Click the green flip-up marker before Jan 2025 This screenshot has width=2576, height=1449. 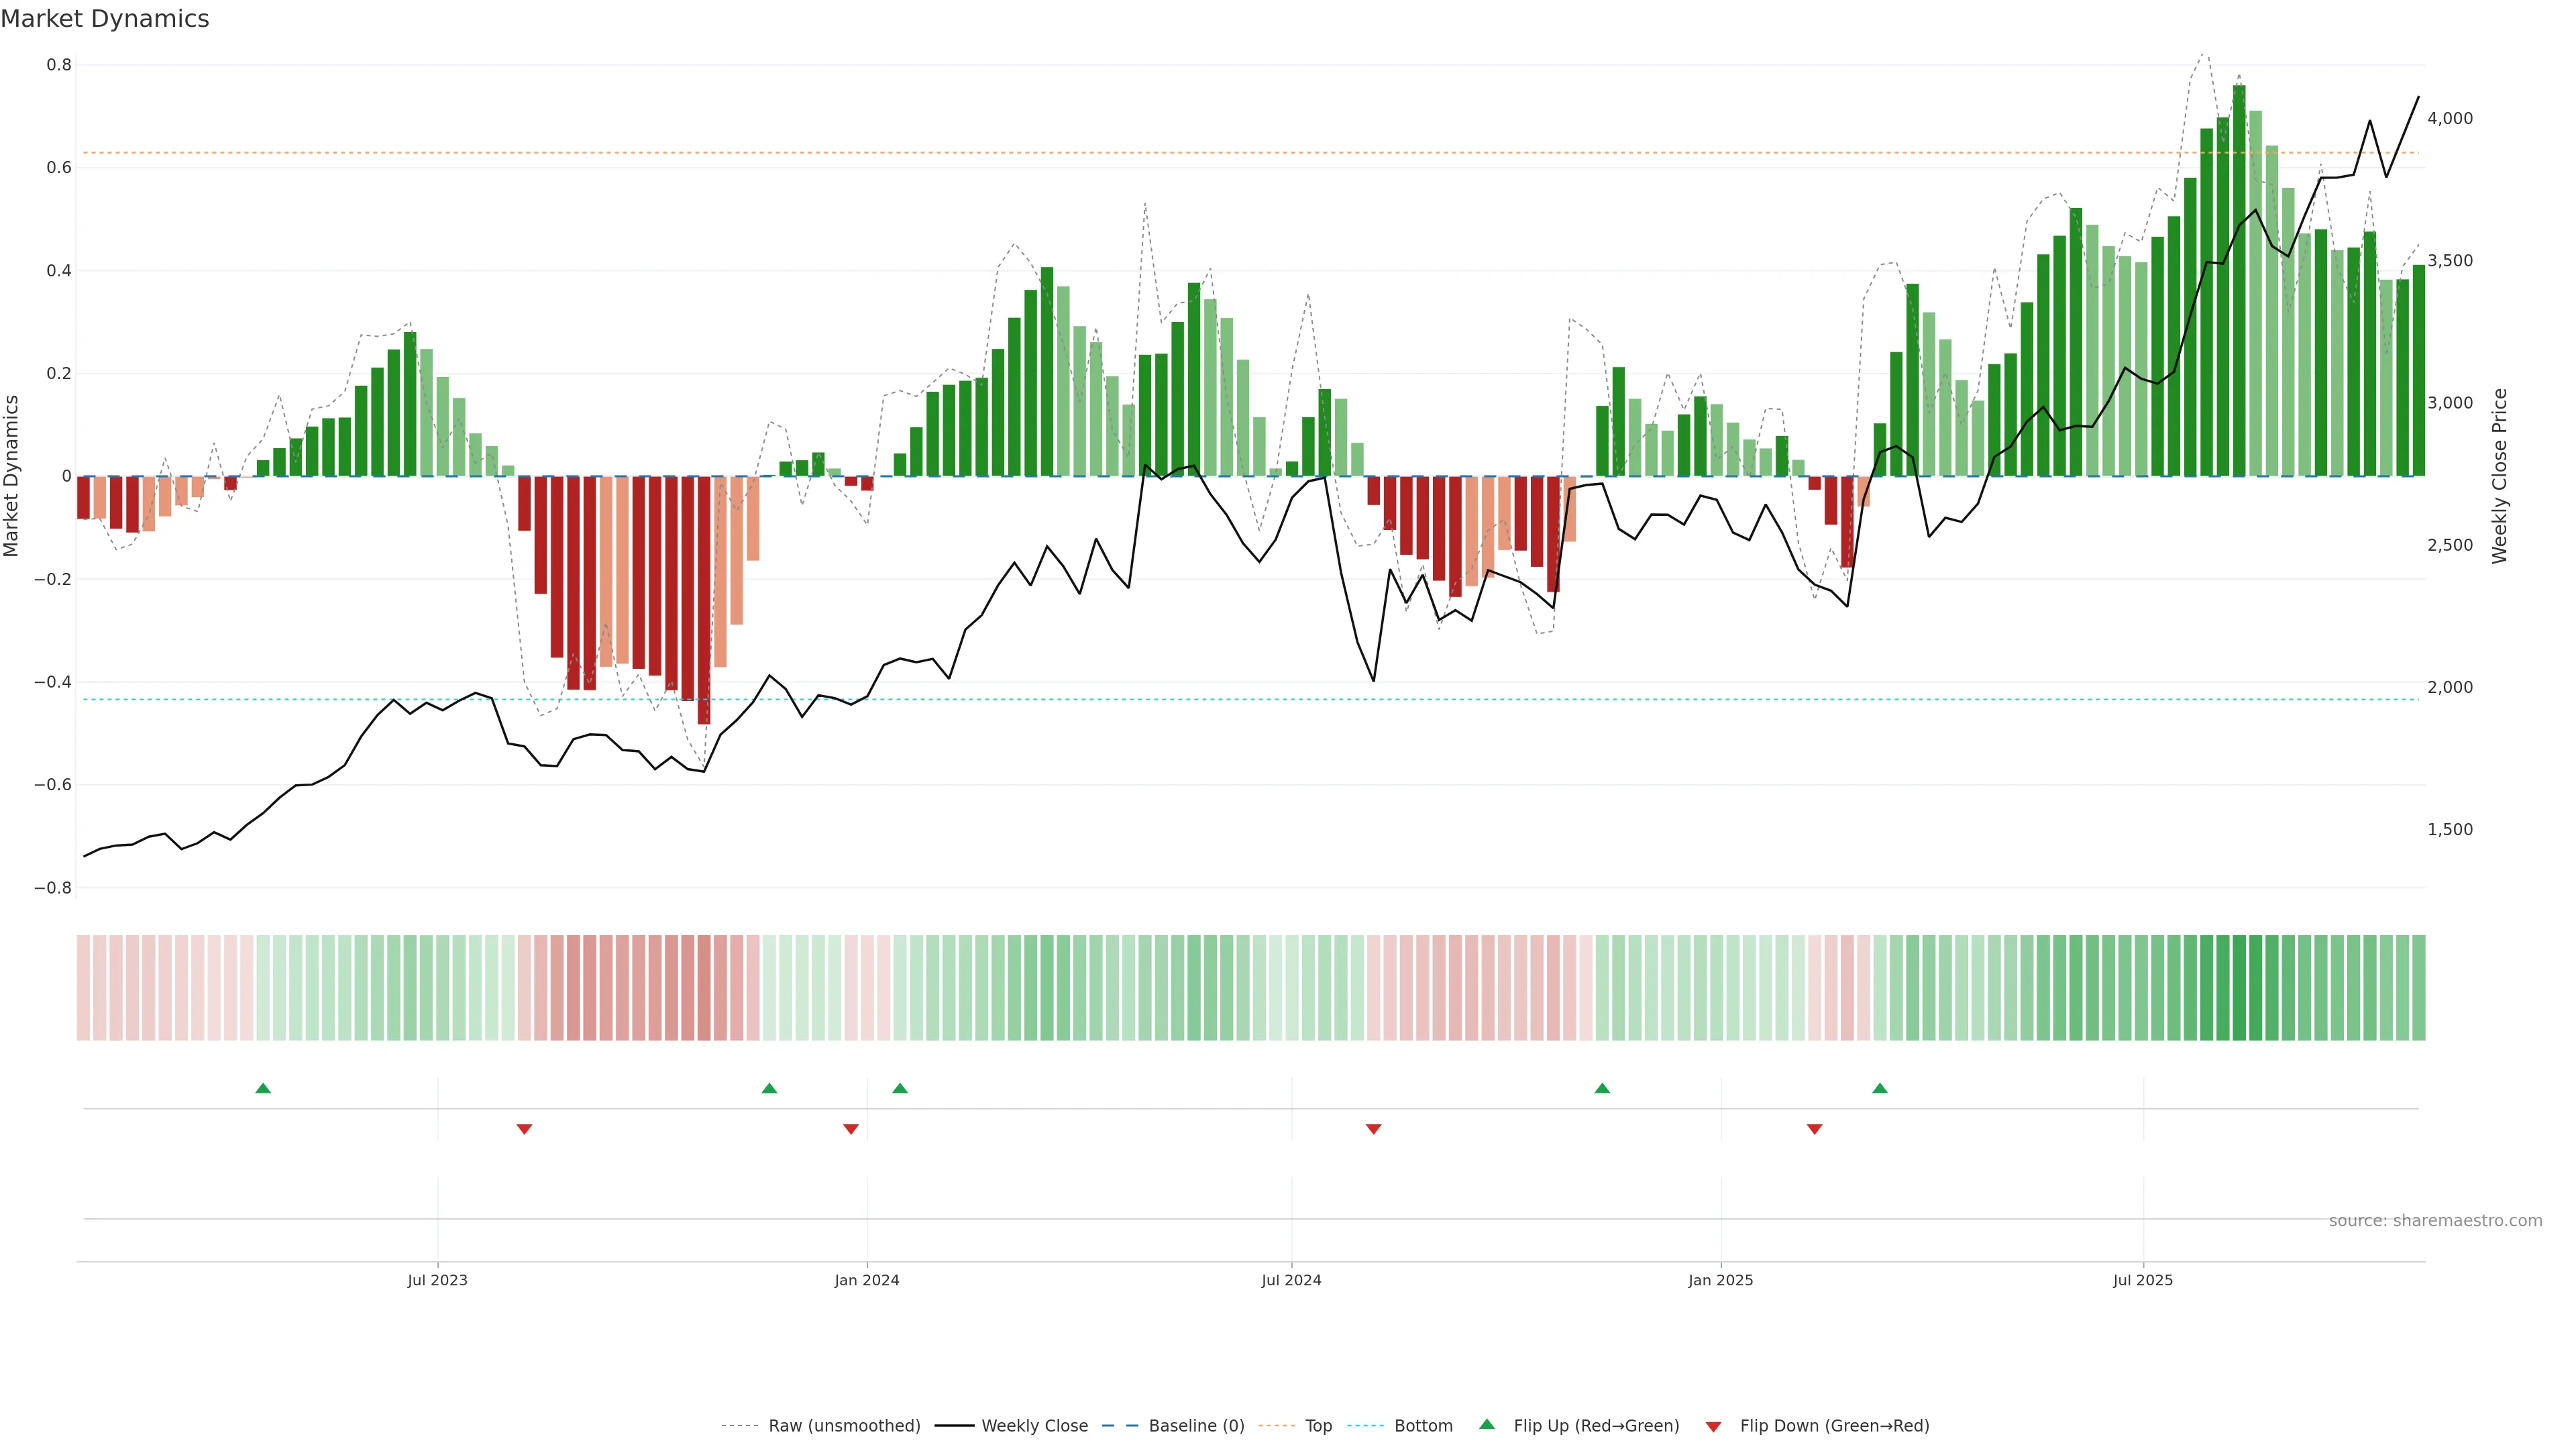tap(1602, 1088)
